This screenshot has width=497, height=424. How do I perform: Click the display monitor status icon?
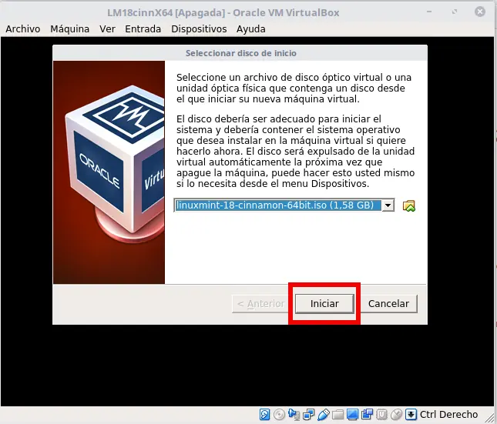pos(352,414)
